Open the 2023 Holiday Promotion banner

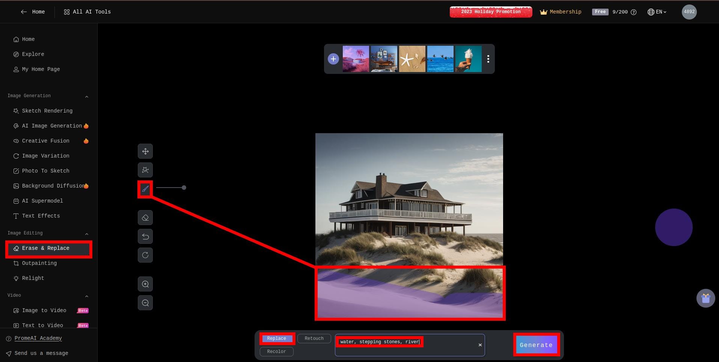(x=491, y=12)
